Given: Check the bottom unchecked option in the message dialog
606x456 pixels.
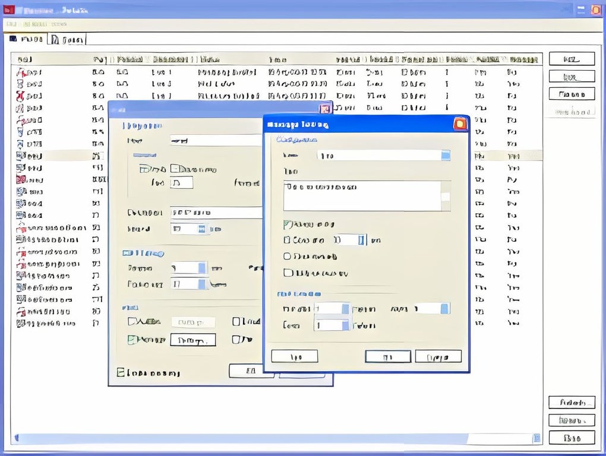Looking at the screenshot, I should coord(287,273).
